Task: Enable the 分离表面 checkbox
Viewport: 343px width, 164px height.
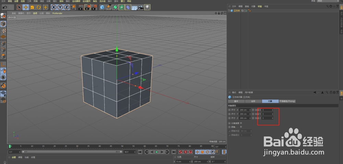Action: (241, 123)
